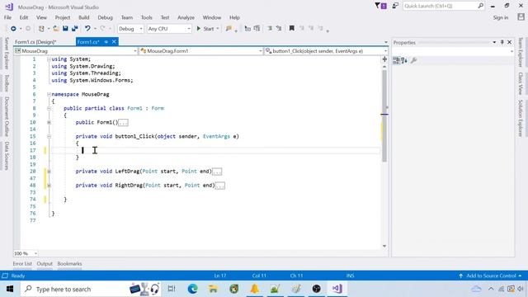
Task: Undo the last action with Undo icon
Action: (87, 29)
